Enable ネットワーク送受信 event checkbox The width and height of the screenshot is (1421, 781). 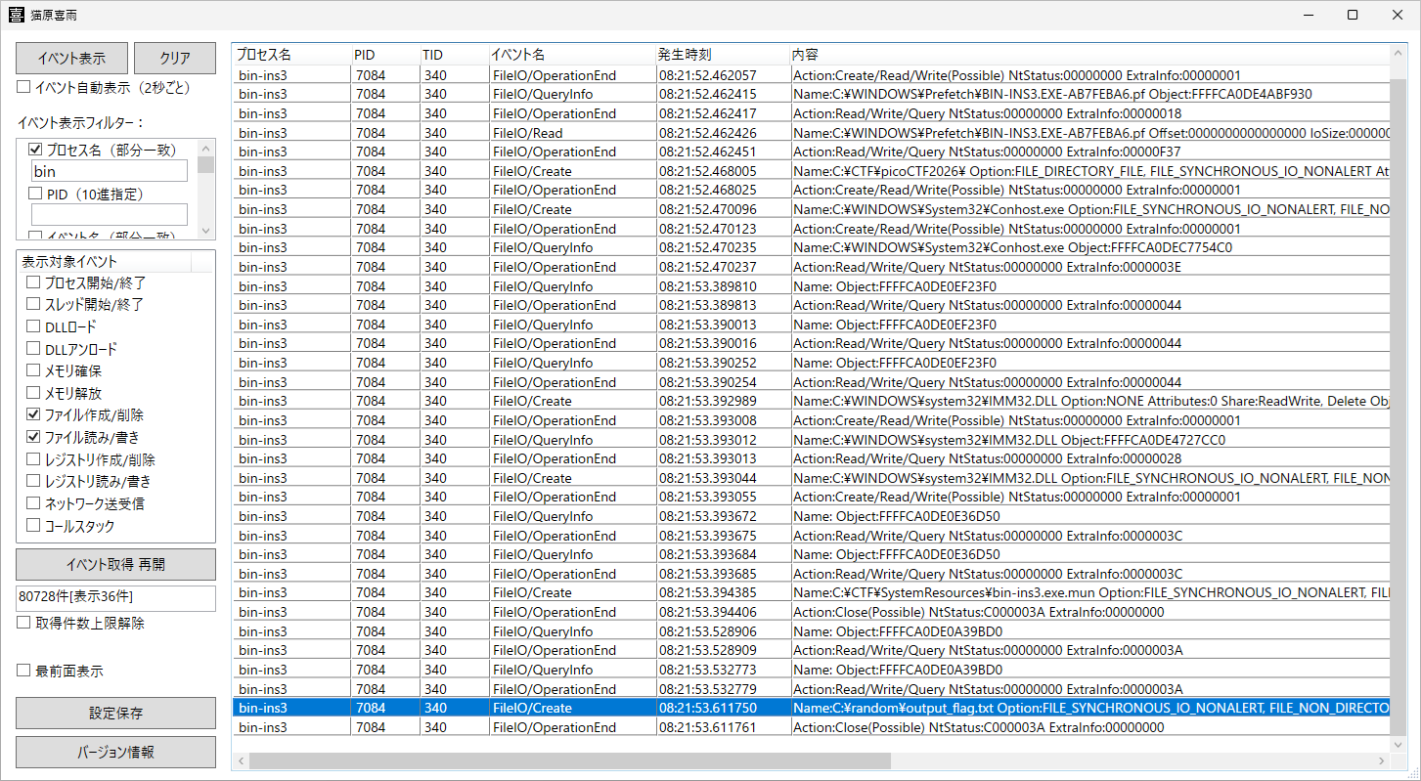tap(34, 503)
